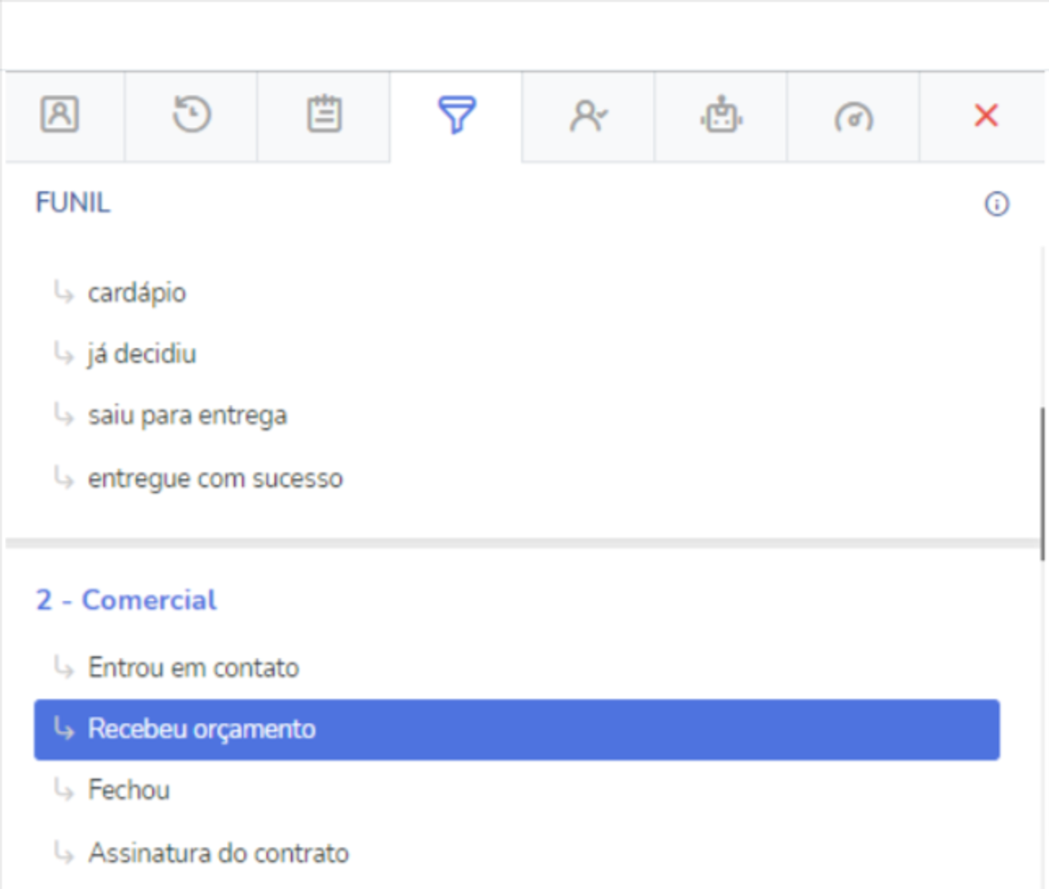Open the contact profile tab icon
This screenshot has height=889, width=1049.
[x=60, y=115]
